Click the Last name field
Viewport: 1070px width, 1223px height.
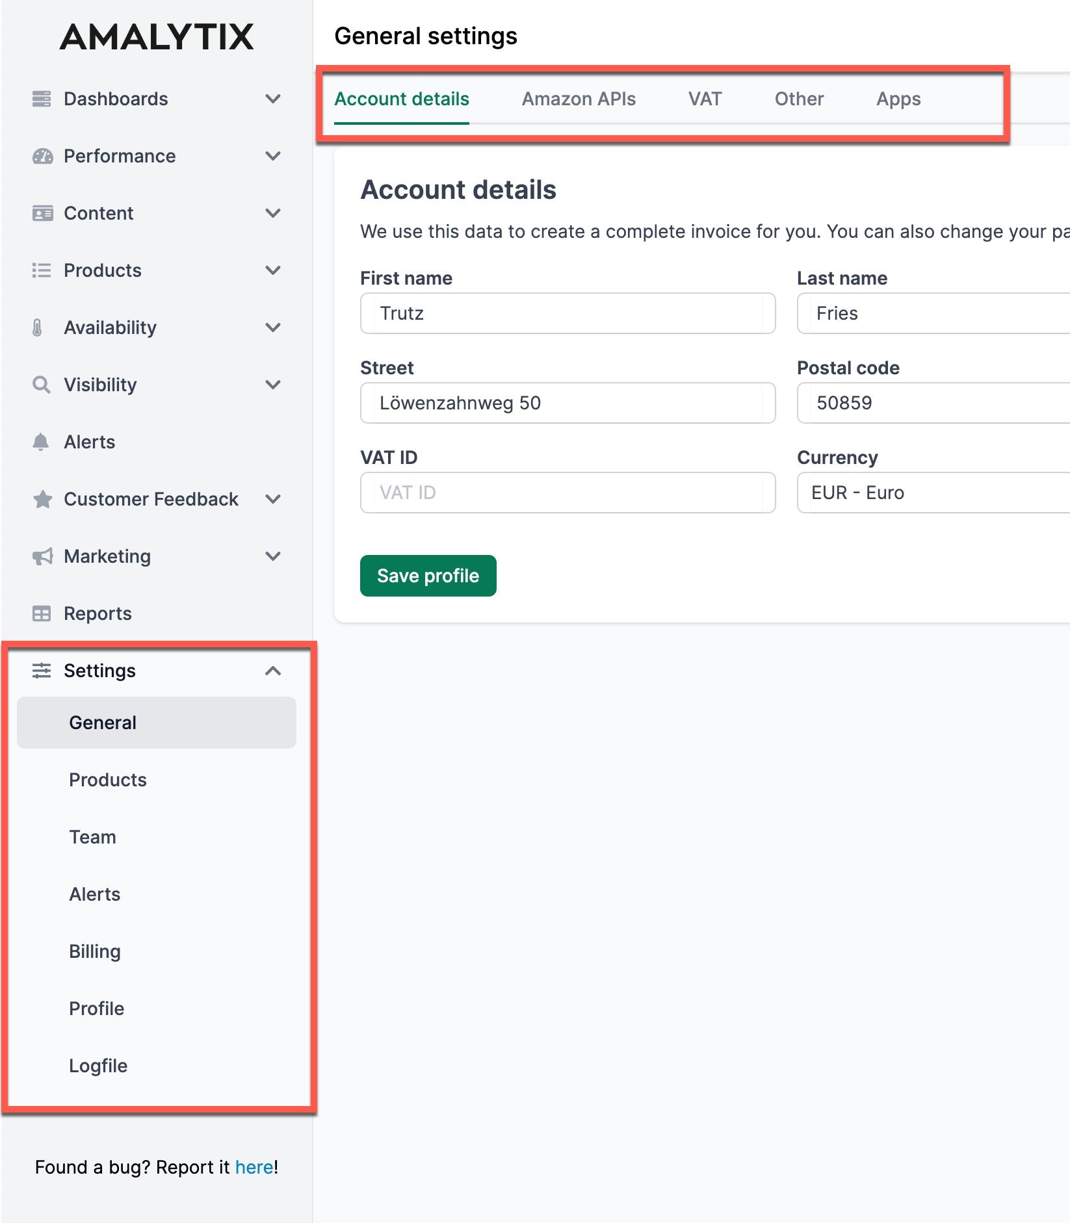coord(933,313)
